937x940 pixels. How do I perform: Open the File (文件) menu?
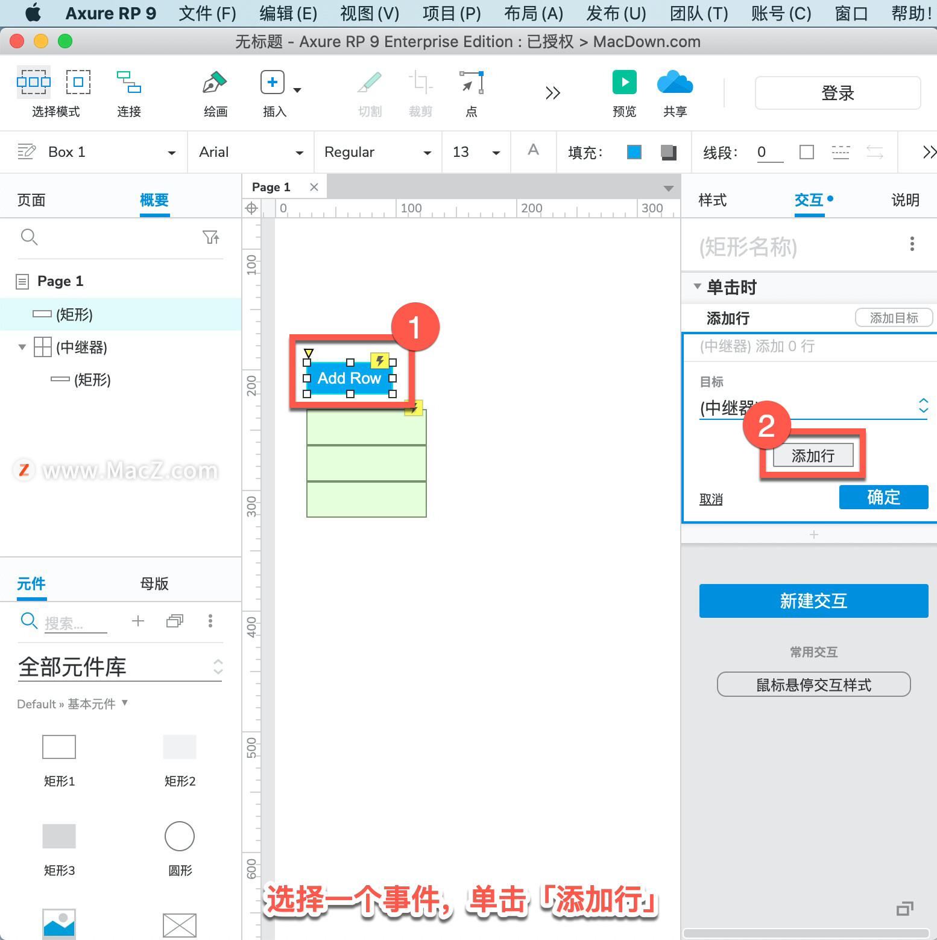[207, 13]
